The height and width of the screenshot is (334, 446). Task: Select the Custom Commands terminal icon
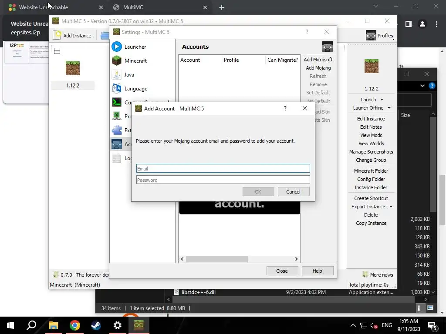(117, 102)
